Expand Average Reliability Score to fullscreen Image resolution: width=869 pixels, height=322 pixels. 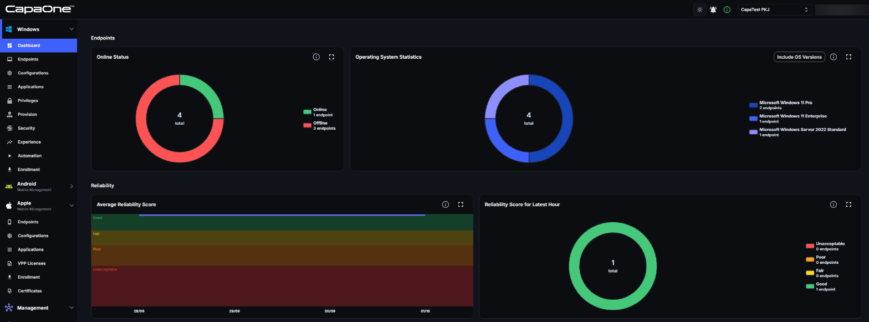click(461, 205)
